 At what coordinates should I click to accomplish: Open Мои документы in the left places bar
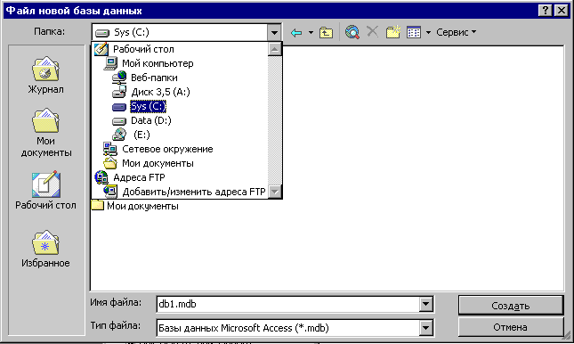(x=45, y=133)
